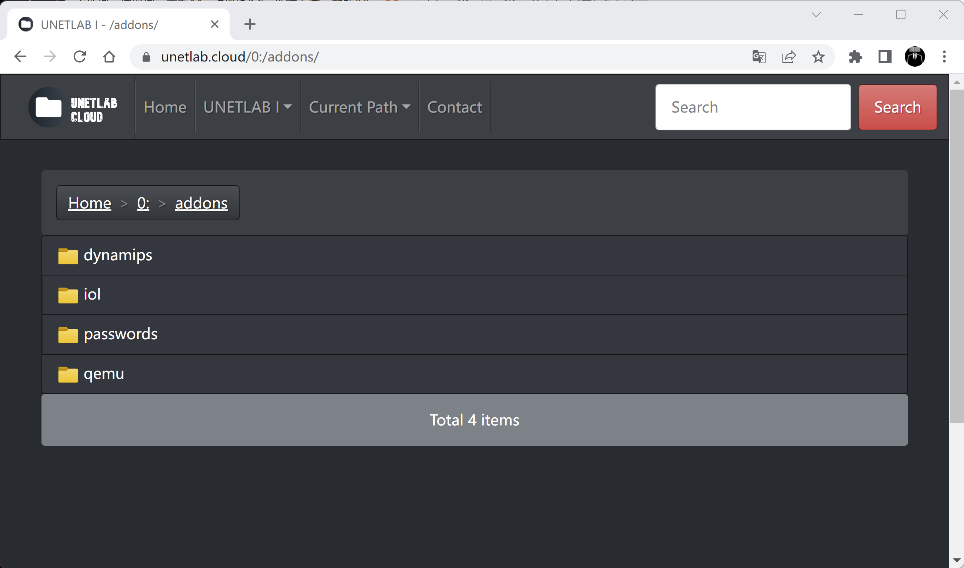Click the Total 4 items footer

point(474,420)
